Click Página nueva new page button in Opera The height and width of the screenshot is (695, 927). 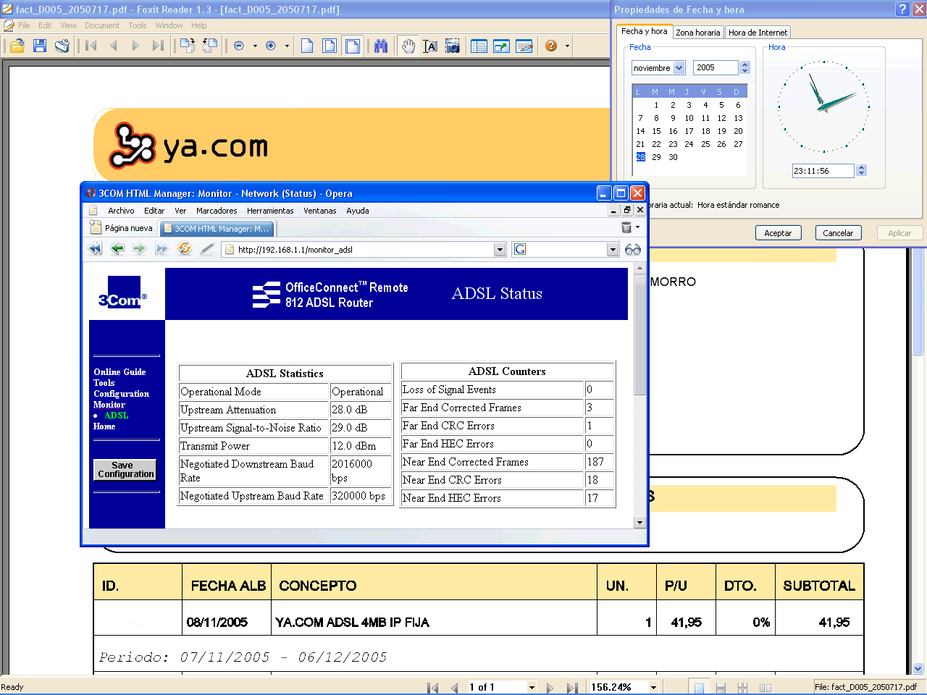tap(121, 228)
